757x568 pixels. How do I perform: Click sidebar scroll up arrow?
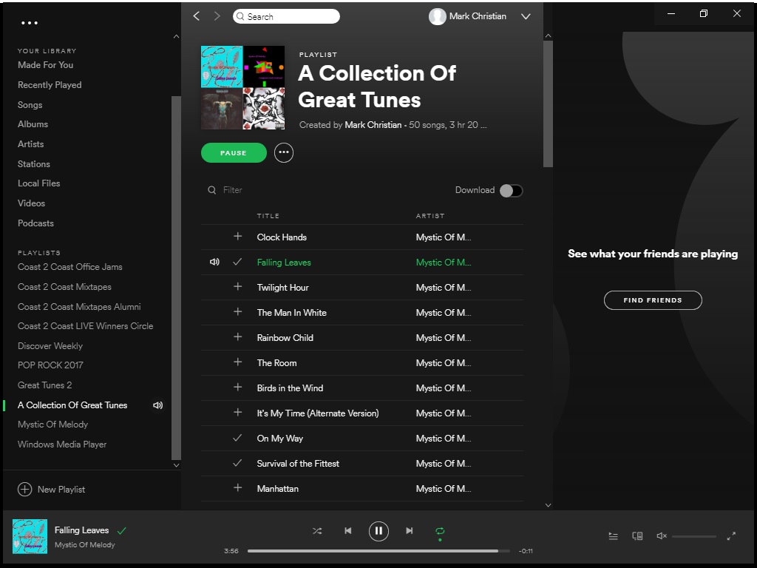point(176,36)
